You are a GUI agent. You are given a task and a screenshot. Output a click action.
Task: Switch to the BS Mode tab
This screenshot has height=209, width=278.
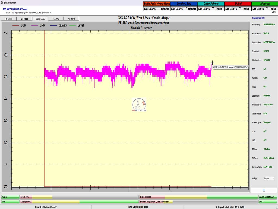[x=9, y=19]
